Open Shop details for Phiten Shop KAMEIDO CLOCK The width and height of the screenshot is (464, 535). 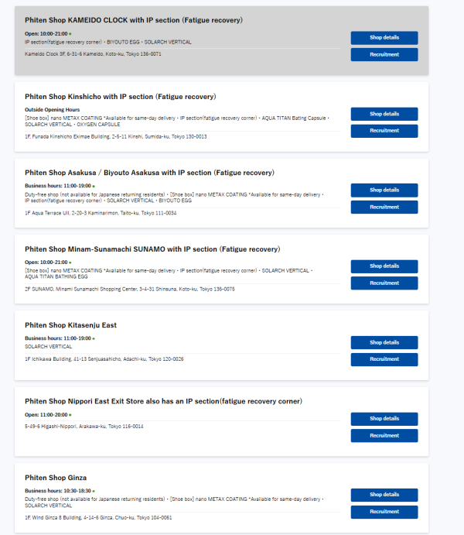(384, 38)
